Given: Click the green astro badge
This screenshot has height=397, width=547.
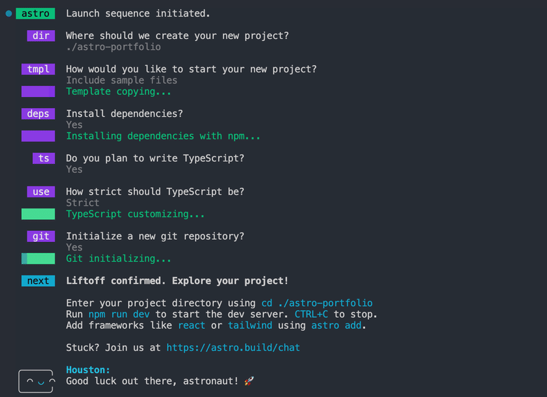Looking at the screenshot, I should click(x=36, y=14).
